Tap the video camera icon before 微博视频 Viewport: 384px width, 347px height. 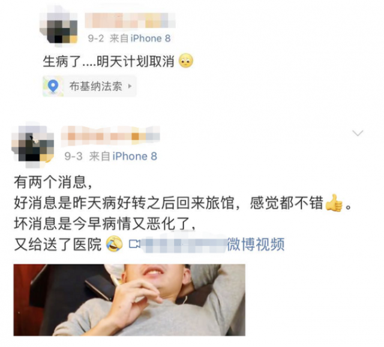pyautogui.click(x=134, y=244)
